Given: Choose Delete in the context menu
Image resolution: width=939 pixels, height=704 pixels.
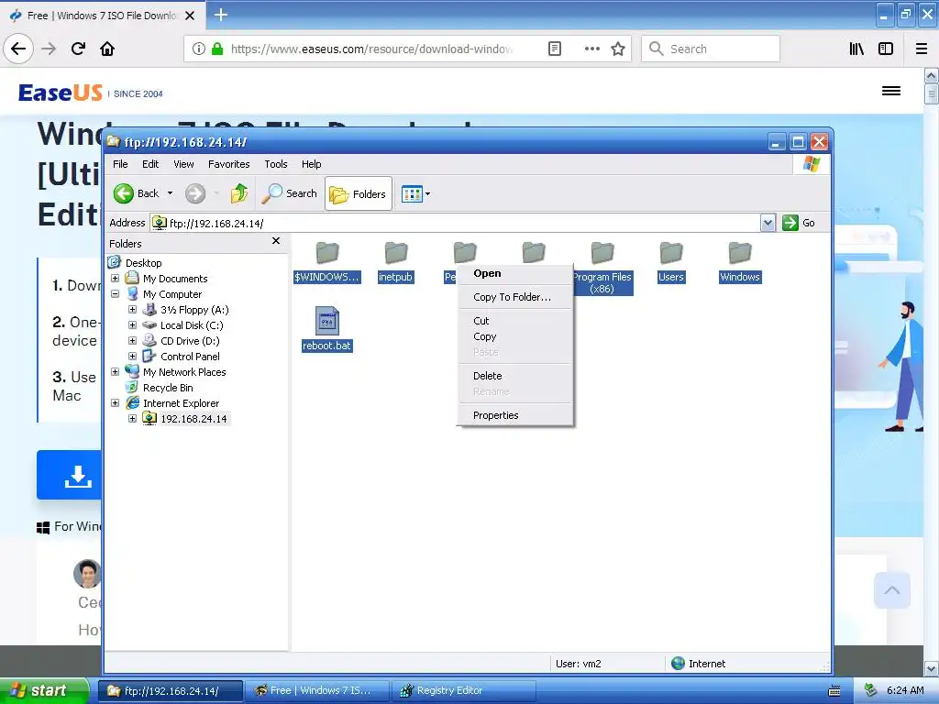Looking at the screenshot, I should [x=515, y=376].
